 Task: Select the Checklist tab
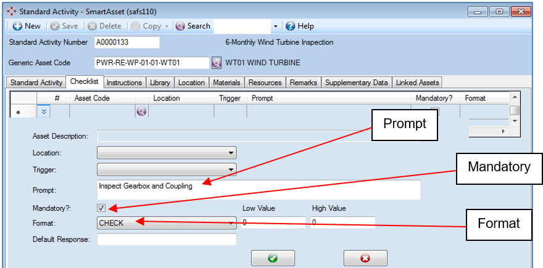pyautogui.click(x=85, y=81)
